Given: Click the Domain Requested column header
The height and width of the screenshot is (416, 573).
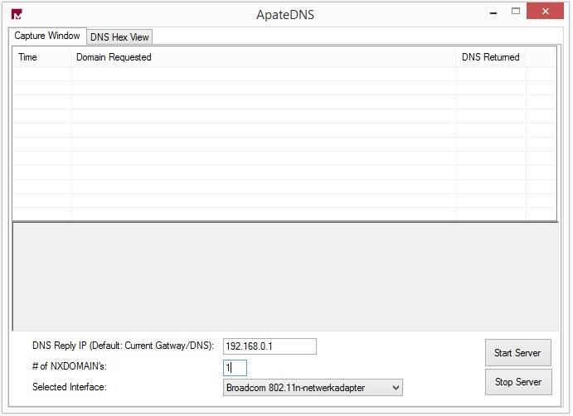Looking at the screenshot, I should [x=264, y=57].
